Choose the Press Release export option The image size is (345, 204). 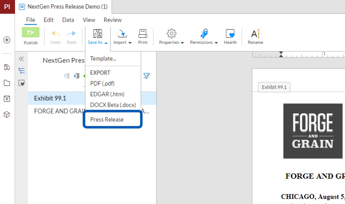pyautogui.click(x=107, y=119)
